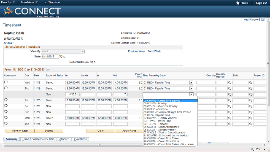Go to Next Week link
270x152 pixels.
154,52
